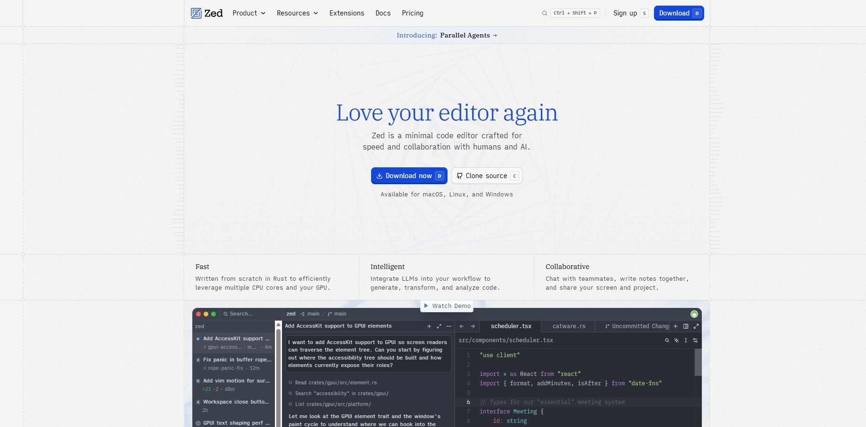Open the Docs page
Screen dimensions: 866x427
[x=383, y=13]
